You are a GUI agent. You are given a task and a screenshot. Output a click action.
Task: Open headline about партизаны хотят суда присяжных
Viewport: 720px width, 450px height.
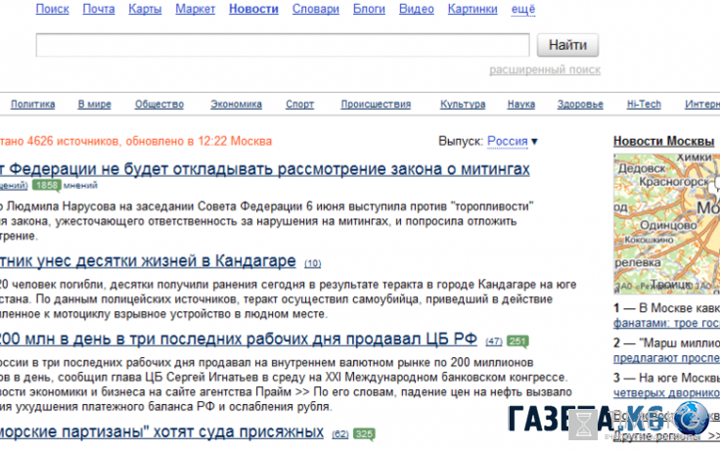coord(161,431)
